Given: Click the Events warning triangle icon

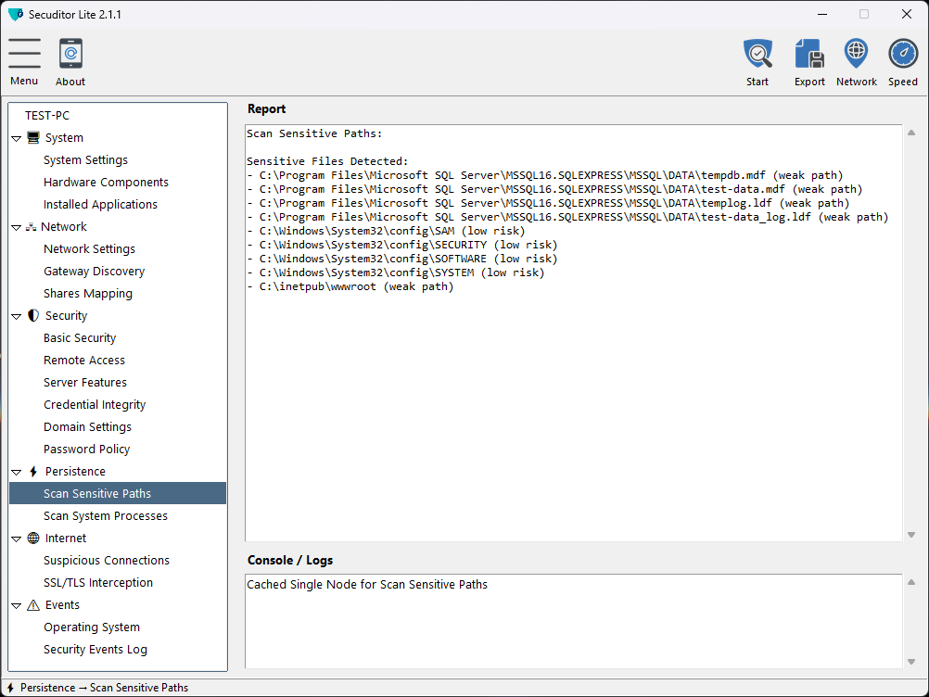Looking at the screenshot, I should pyautogui.click(x=33, y=605).
